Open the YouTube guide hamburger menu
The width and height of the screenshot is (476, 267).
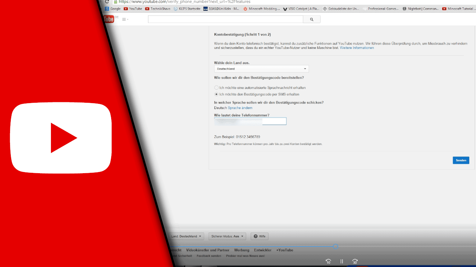point(125,19)
